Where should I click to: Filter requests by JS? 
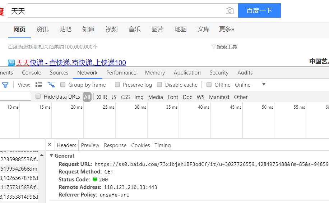pyautogui.click(x=114, y=97)
